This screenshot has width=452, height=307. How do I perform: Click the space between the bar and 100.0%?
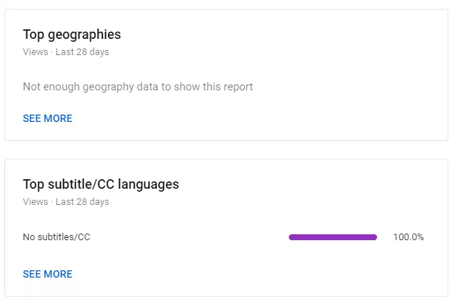[385, 237]
